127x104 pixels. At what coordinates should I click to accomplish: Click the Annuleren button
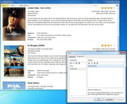(109, 99)
